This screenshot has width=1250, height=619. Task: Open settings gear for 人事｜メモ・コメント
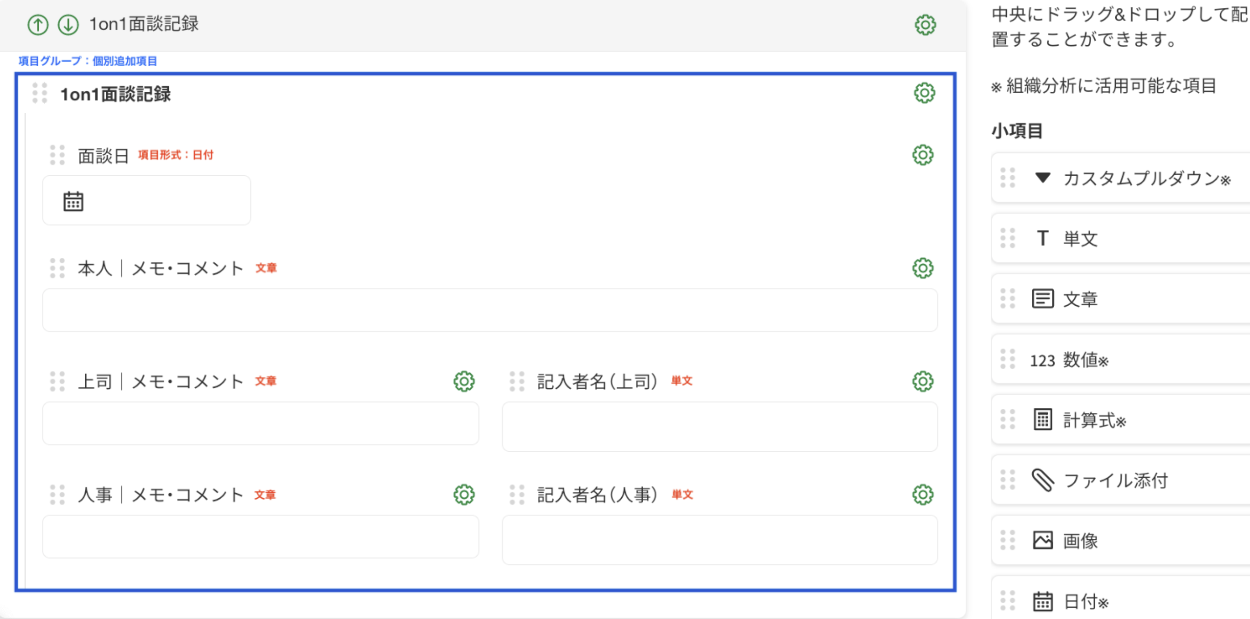click(x=464, y=495)
